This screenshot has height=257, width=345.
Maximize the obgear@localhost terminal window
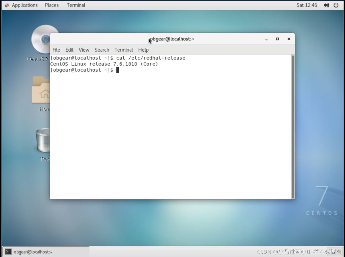click(x=277, y=39)
